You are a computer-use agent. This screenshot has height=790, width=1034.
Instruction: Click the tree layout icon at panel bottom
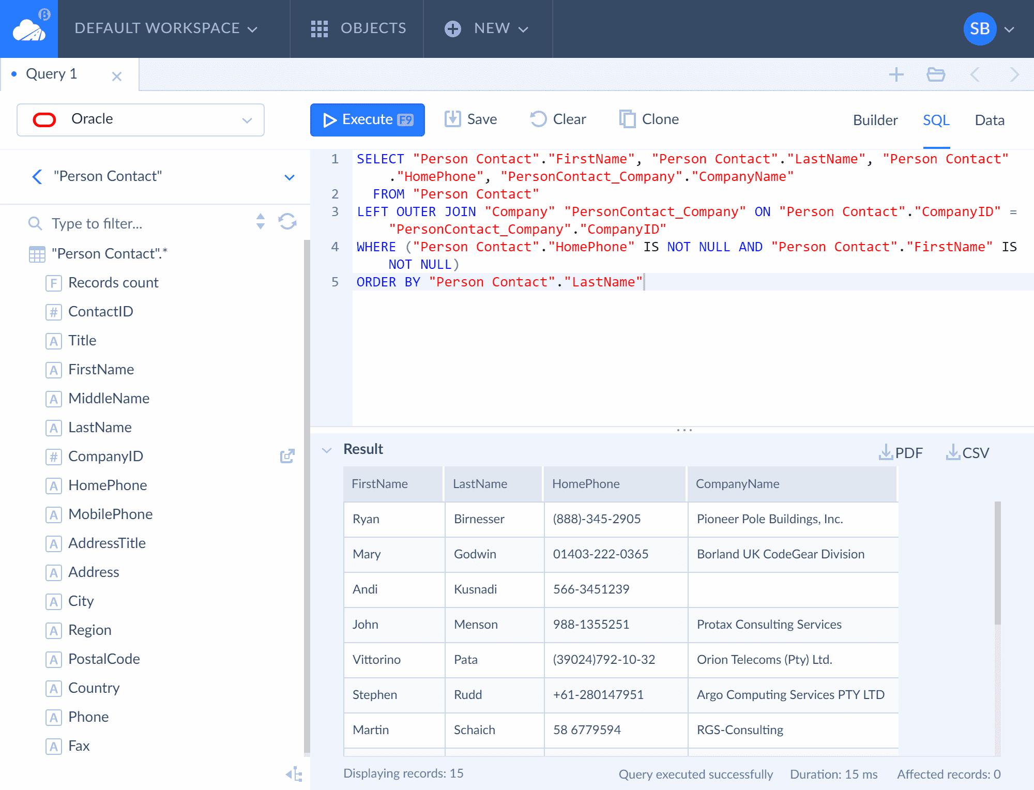294,774
